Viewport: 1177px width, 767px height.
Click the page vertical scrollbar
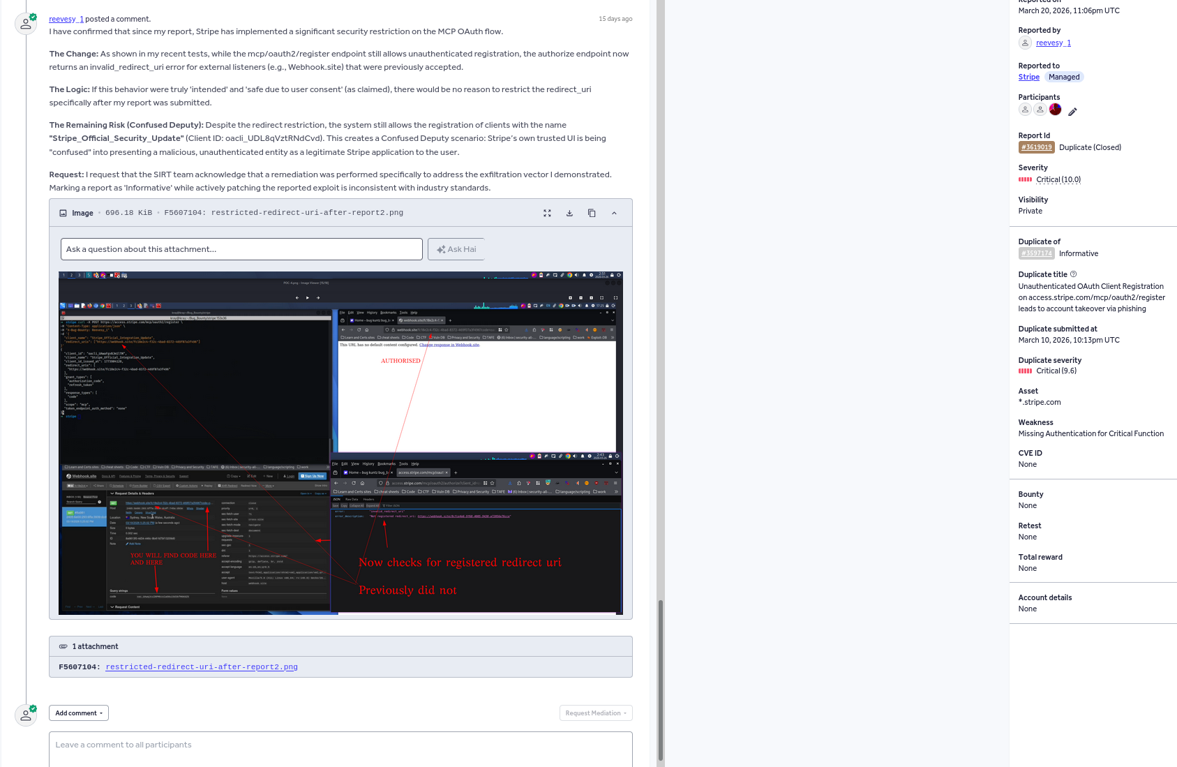click(x=661, y=680)
